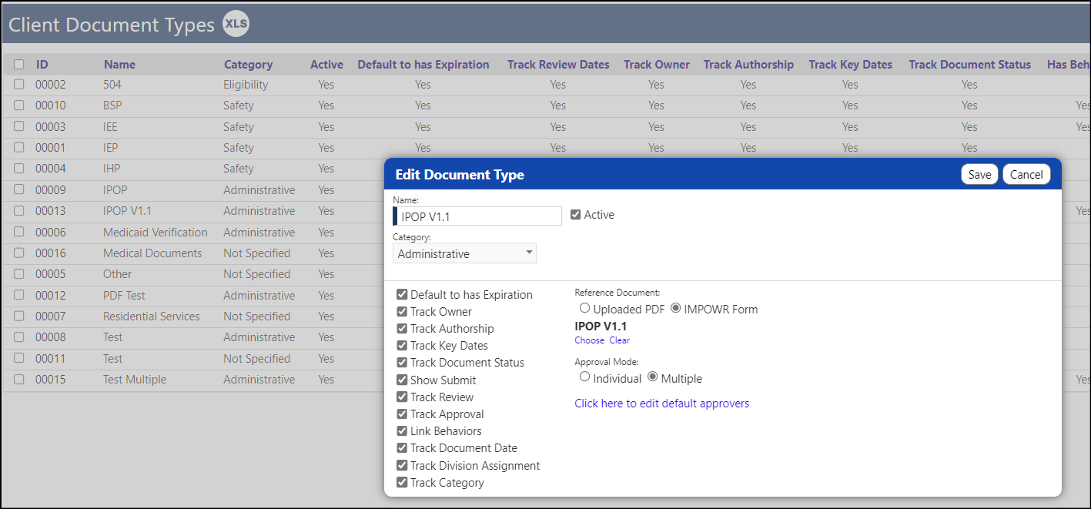Toggle the Track Authorship checkbox
The width and height of the screenshot is (1091, 509).
[402, 329]
